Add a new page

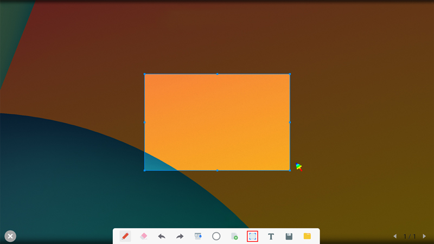(234, 236)
